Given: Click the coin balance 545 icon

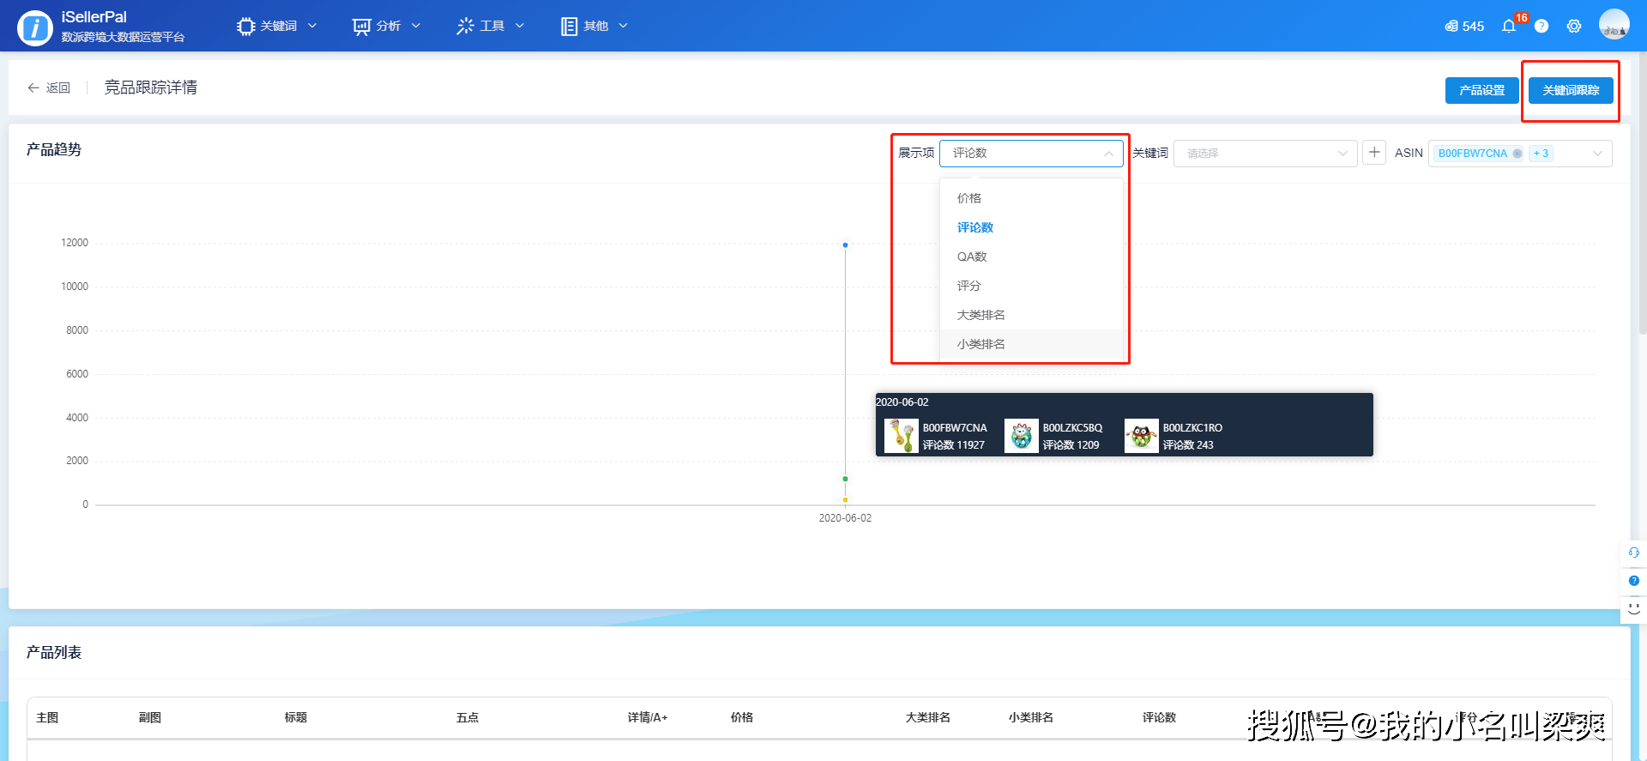Looking at the screenshot, I should click(1451, 27).
